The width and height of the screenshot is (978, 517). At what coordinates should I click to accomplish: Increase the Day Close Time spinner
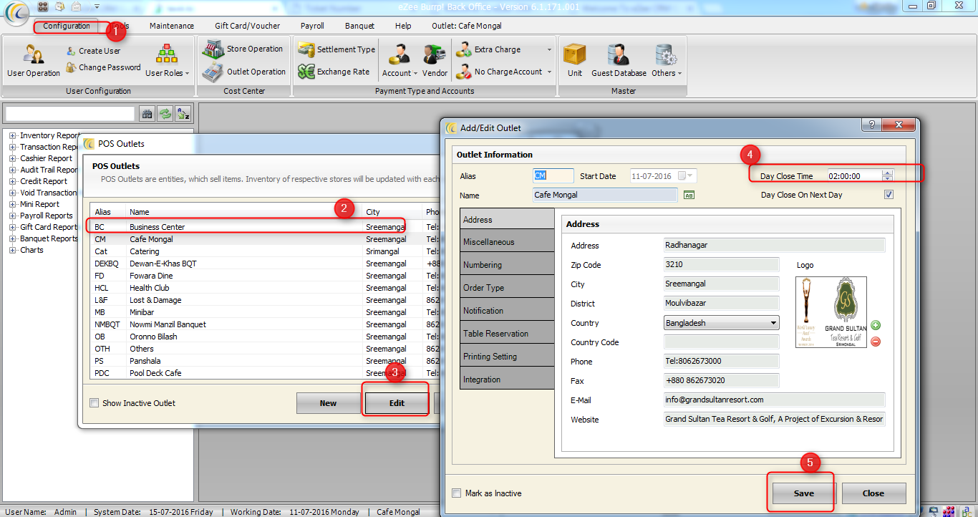pyautogui.click(x=888, y=173)
